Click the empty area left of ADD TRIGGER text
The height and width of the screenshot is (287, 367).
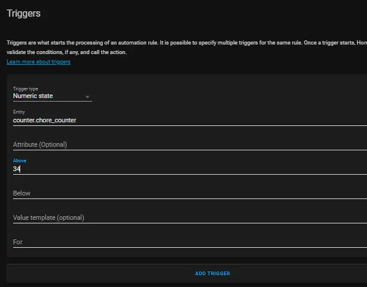(x=101, y=273)
